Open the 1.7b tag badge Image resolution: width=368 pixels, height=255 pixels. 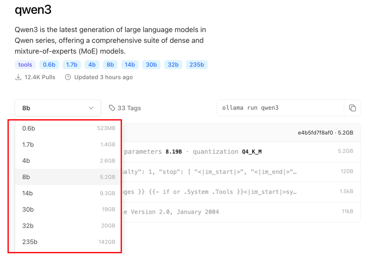coord(72,64)
